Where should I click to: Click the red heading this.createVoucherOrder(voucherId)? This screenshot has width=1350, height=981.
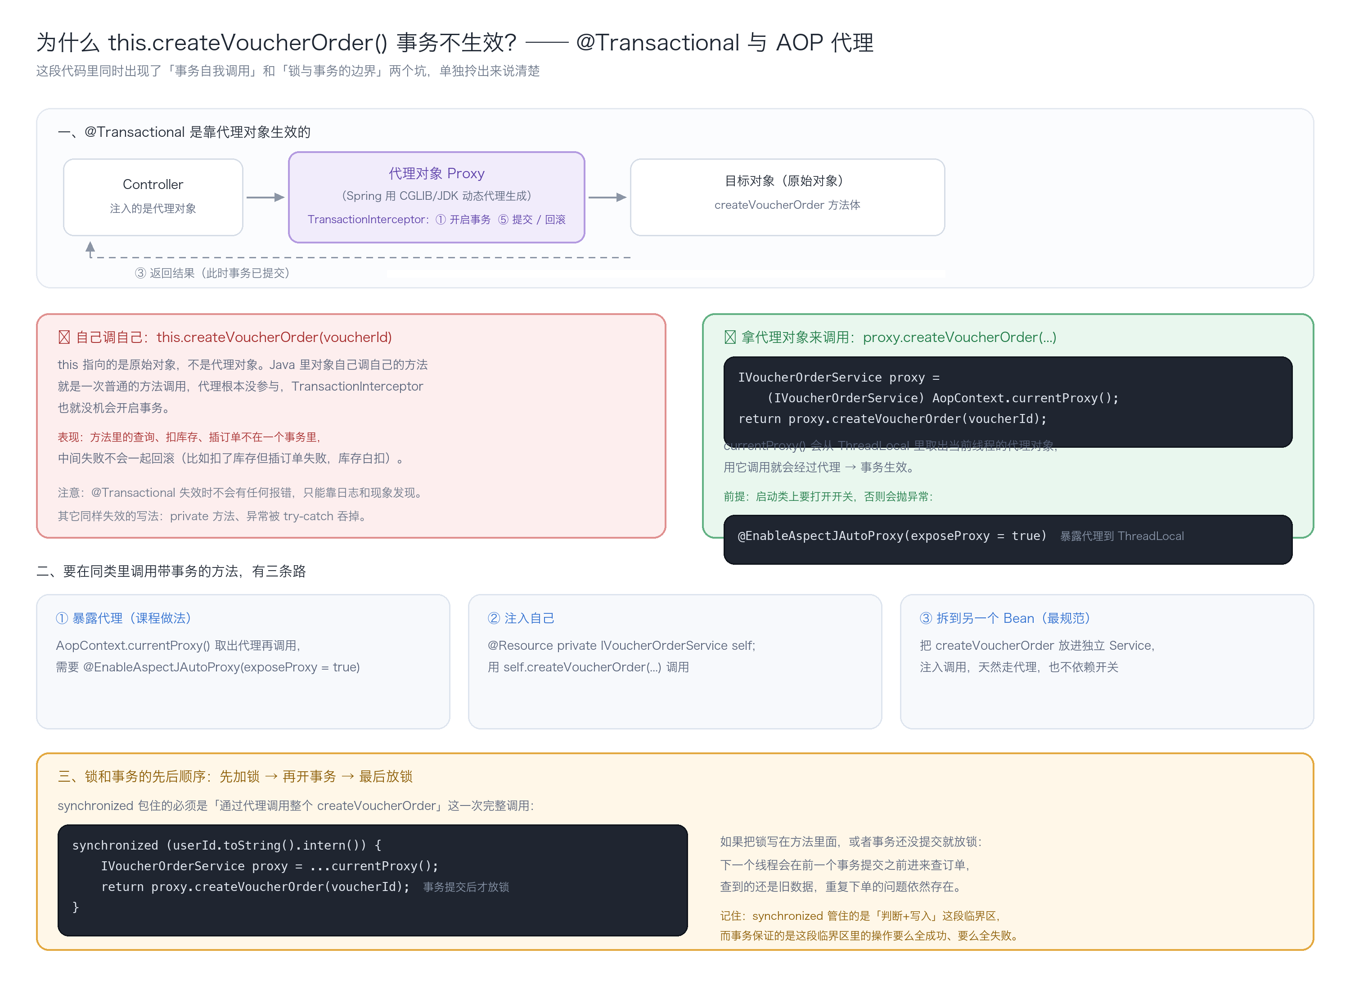274,337
